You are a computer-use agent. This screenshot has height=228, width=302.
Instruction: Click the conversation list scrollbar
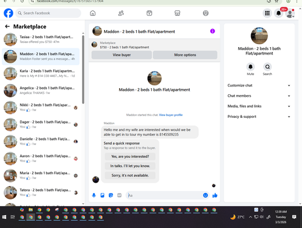click(83, 70)
